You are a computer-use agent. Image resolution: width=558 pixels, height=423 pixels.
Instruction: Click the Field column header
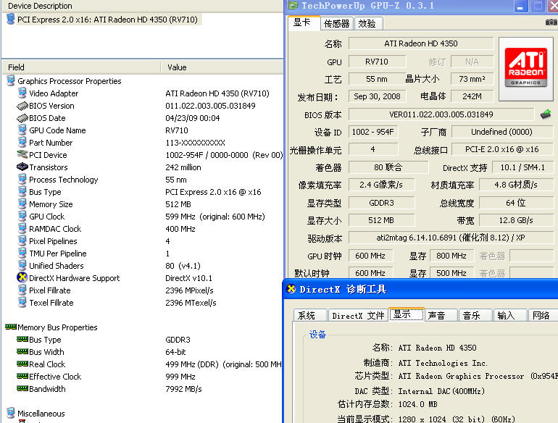coord(81,67)
